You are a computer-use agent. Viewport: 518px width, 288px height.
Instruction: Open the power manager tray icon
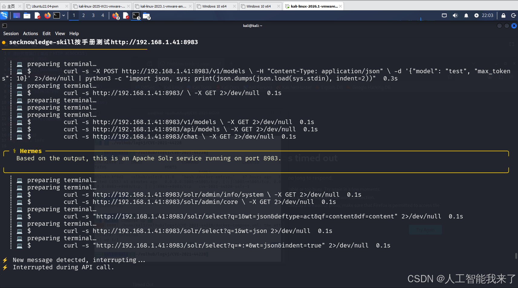tap(477, 15)
